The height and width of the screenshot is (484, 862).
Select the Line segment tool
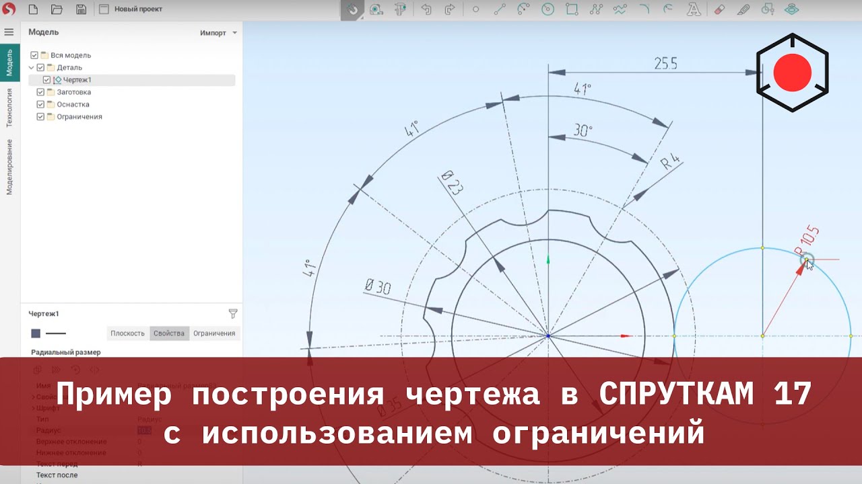point(500,9)
